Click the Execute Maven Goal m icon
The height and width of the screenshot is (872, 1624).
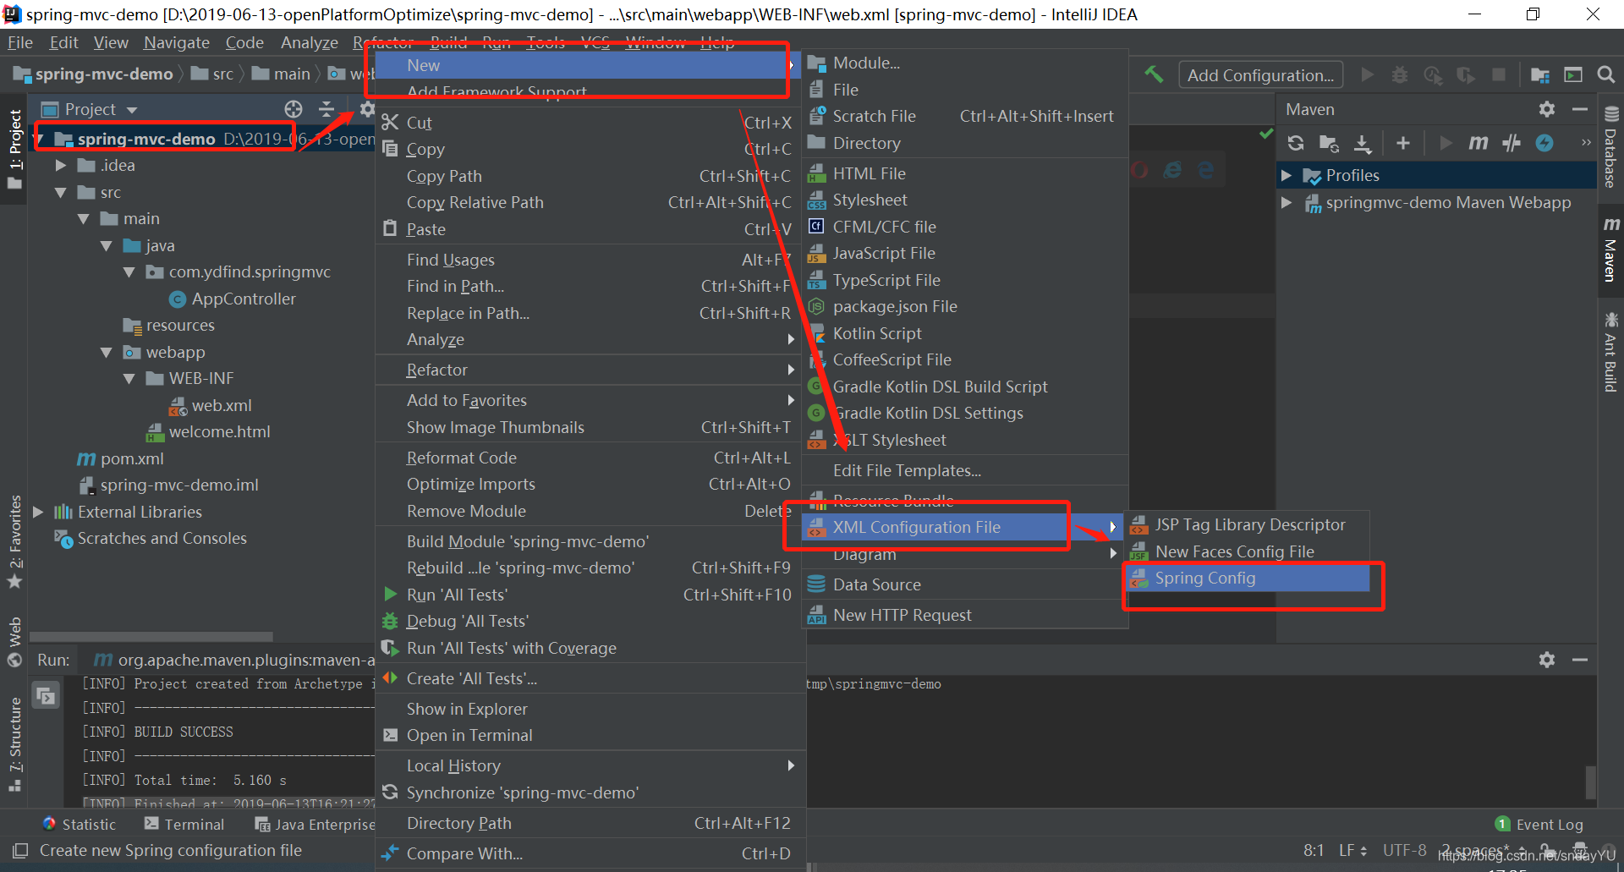point(1478,143)
